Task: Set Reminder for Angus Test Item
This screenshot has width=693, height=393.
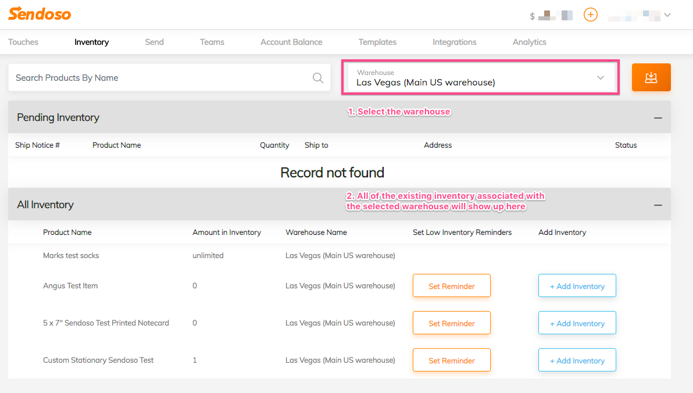Action: point(451,286)
